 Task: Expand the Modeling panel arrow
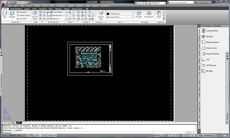[20, 22]
